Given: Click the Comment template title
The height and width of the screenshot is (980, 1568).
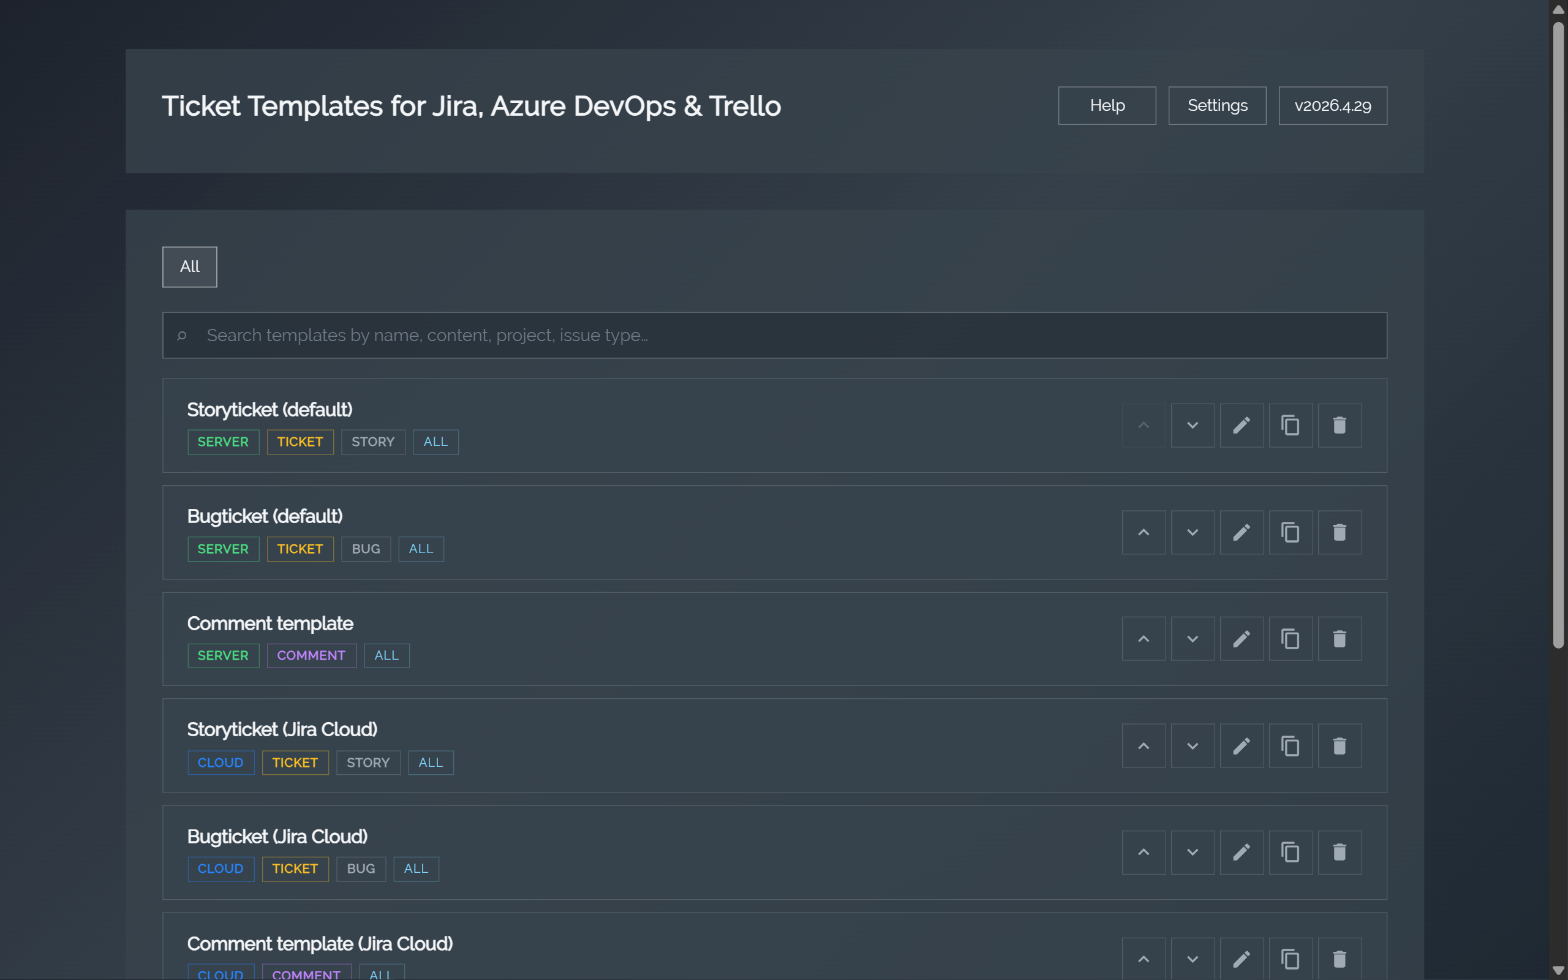Looking at the screenshot, I should (x=269, y=624).
